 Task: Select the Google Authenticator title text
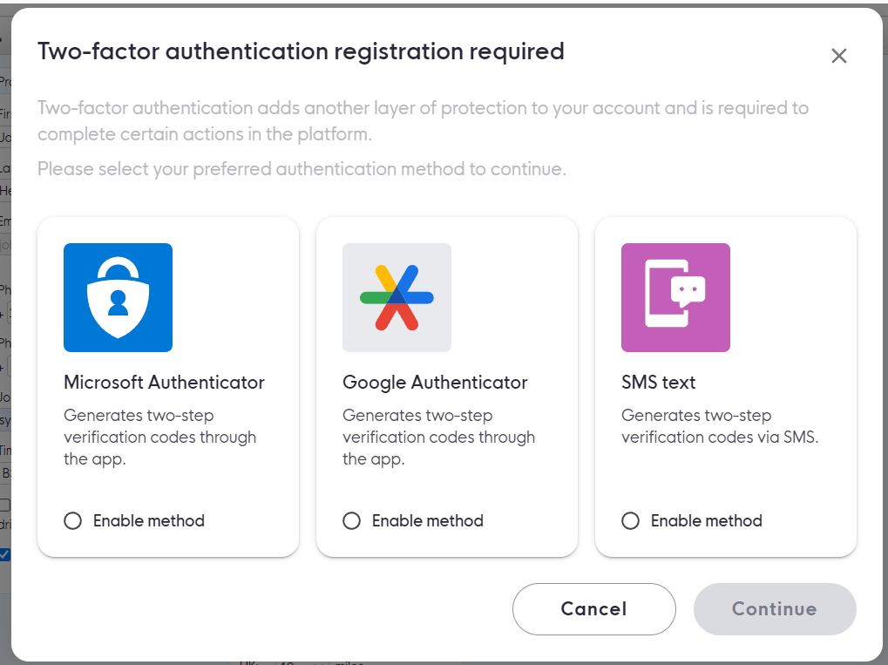(435, 383)
